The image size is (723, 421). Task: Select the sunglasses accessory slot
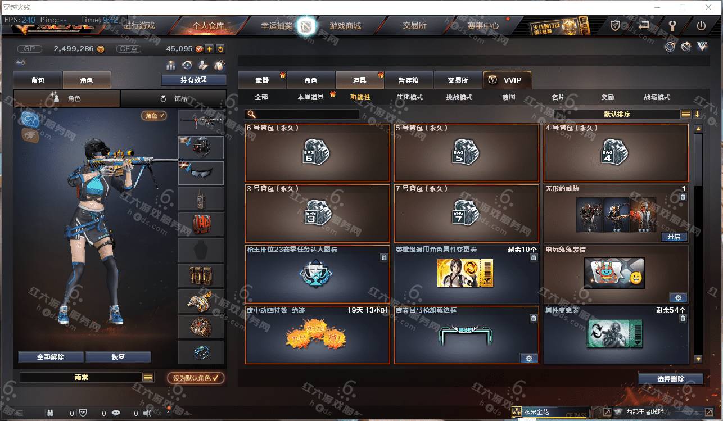pos(201,173)
